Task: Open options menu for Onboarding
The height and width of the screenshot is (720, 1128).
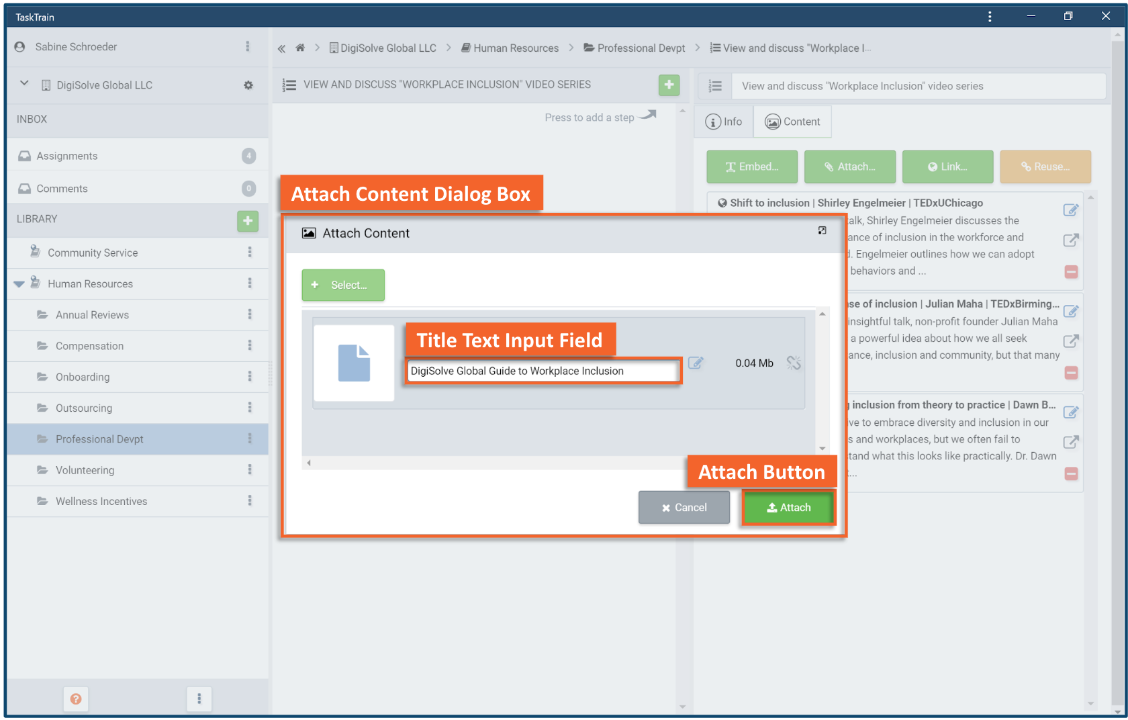Action: [250, 377]
